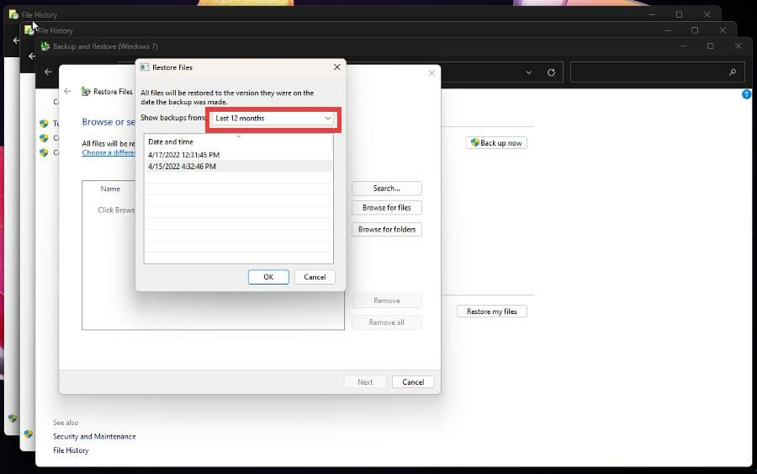Image resolution: width=757 pixels, height=474 pixels.
Task: Click Backup and Restore window title icon
Action: click(45, 46)
